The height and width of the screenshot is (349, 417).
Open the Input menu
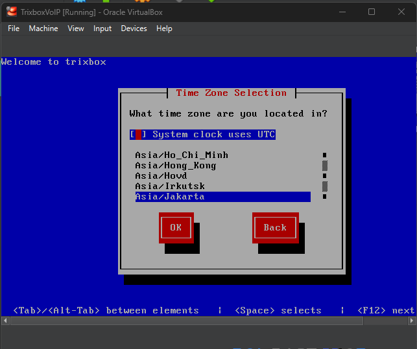102,28
